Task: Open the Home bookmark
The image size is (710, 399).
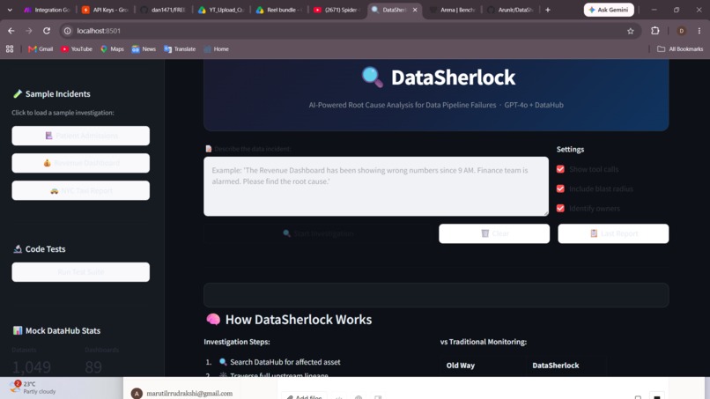Action: pyautogui.click(x=217, y=49)
